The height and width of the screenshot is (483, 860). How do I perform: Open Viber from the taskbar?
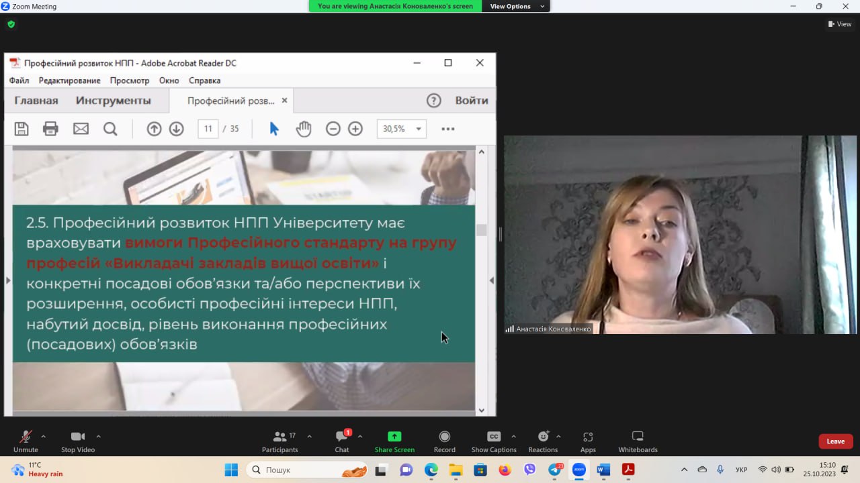(530, 470)
